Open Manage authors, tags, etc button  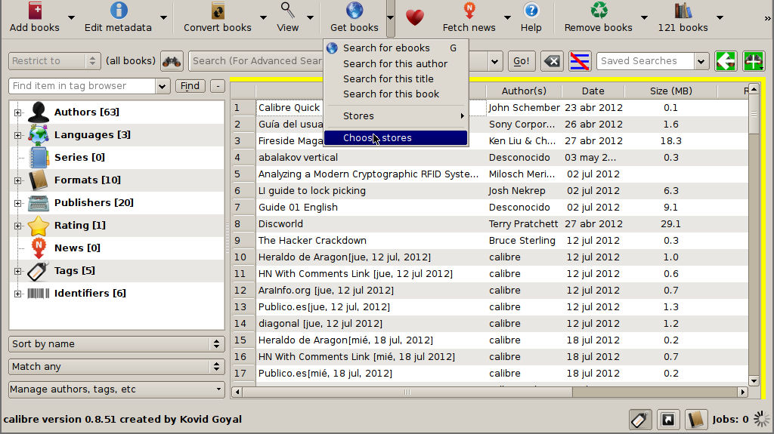116,389
